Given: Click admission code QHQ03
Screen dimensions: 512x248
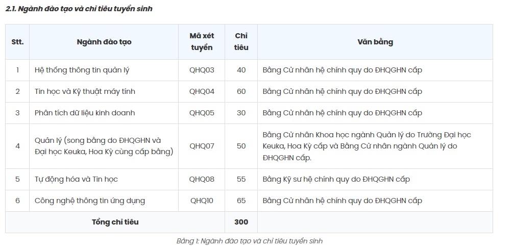Looking at the screenshot, I should point(202,70).
